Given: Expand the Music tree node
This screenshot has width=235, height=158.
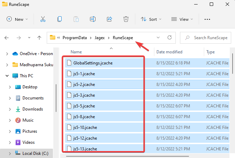Looking at the screenshot, I should [x=10, y=120].
